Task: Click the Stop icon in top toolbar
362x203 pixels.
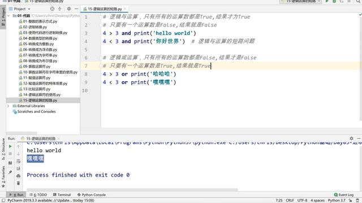Action: tap(349, 1)
